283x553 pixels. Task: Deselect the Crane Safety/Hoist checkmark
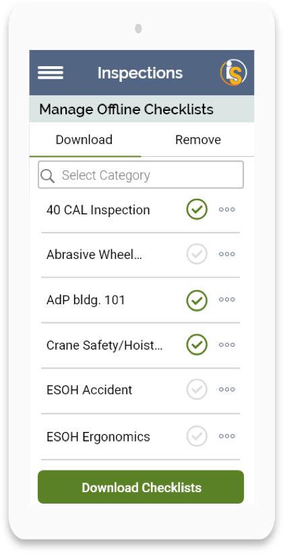(x=197, y=345)
